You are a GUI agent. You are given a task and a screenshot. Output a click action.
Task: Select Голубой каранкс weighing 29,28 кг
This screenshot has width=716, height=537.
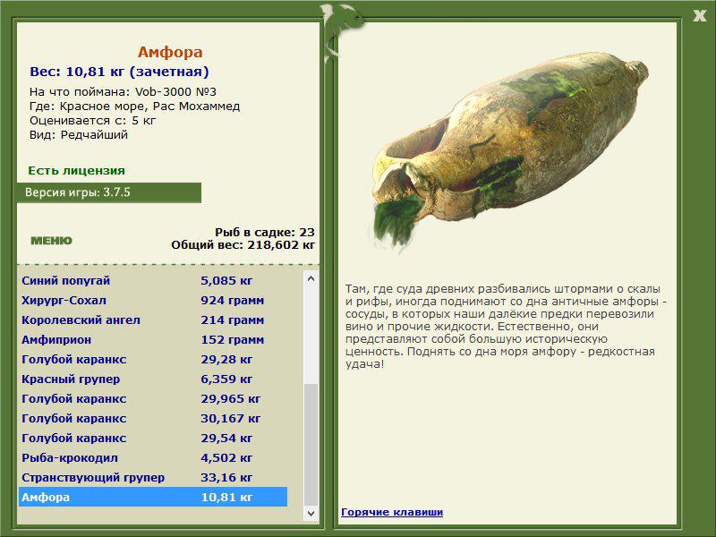point(153,359)
